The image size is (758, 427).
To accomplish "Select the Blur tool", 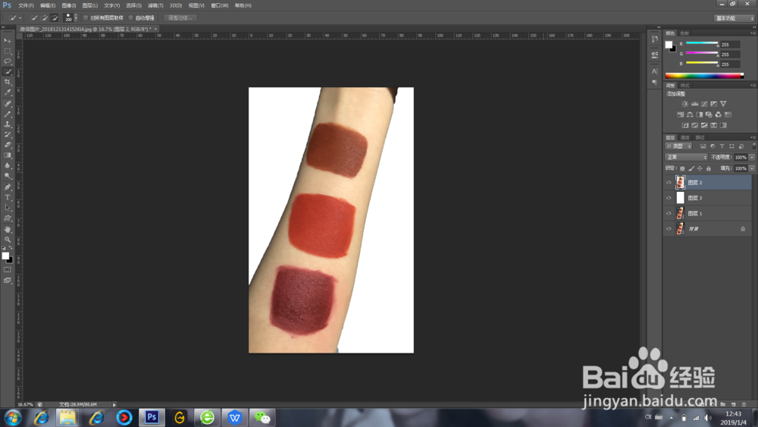I will tap(8, 165).
